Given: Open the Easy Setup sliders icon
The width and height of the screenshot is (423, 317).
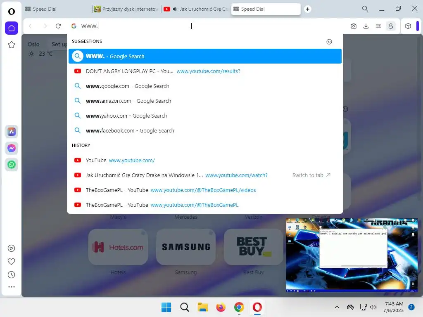Looking at the screenshot, I should click(x=378, y=26).
